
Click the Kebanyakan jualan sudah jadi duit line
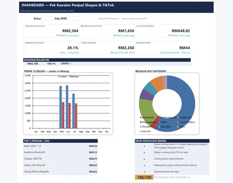coord(175,165)
